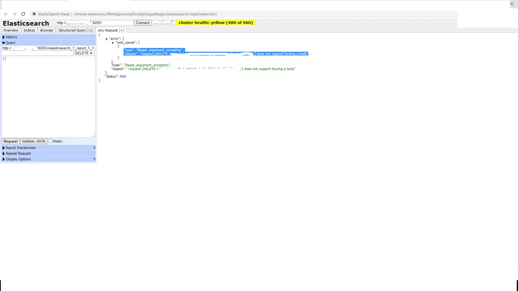This screenshot has height=291, width=518.
Task: Enable the Pretty checkbox
Action: pos(50,141)
